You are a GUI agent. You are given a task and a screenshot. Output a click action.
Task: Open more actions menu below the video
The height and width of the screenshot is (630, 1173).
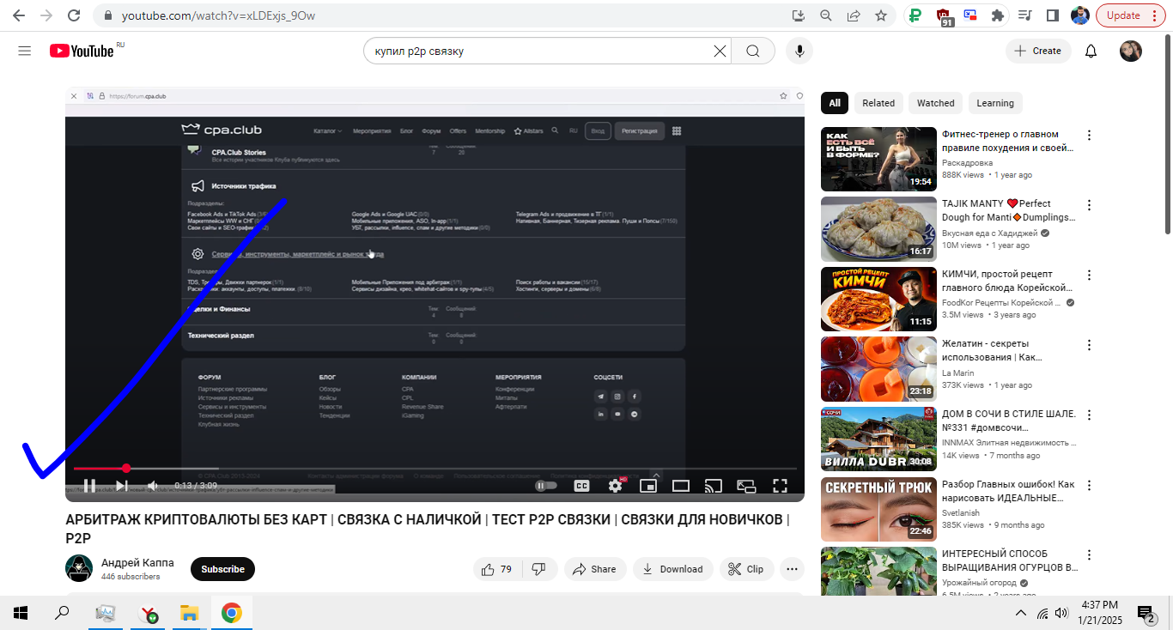[792, 569]
